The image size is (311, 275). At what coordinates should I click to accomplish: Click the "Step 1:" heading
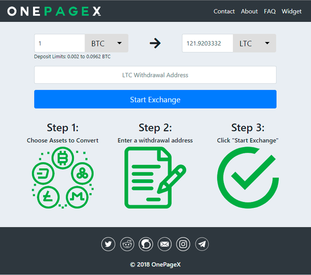(63, 128)
